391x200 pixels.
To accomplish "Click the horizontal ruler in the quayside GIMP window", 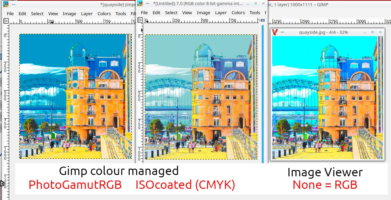I will (73, 21).
